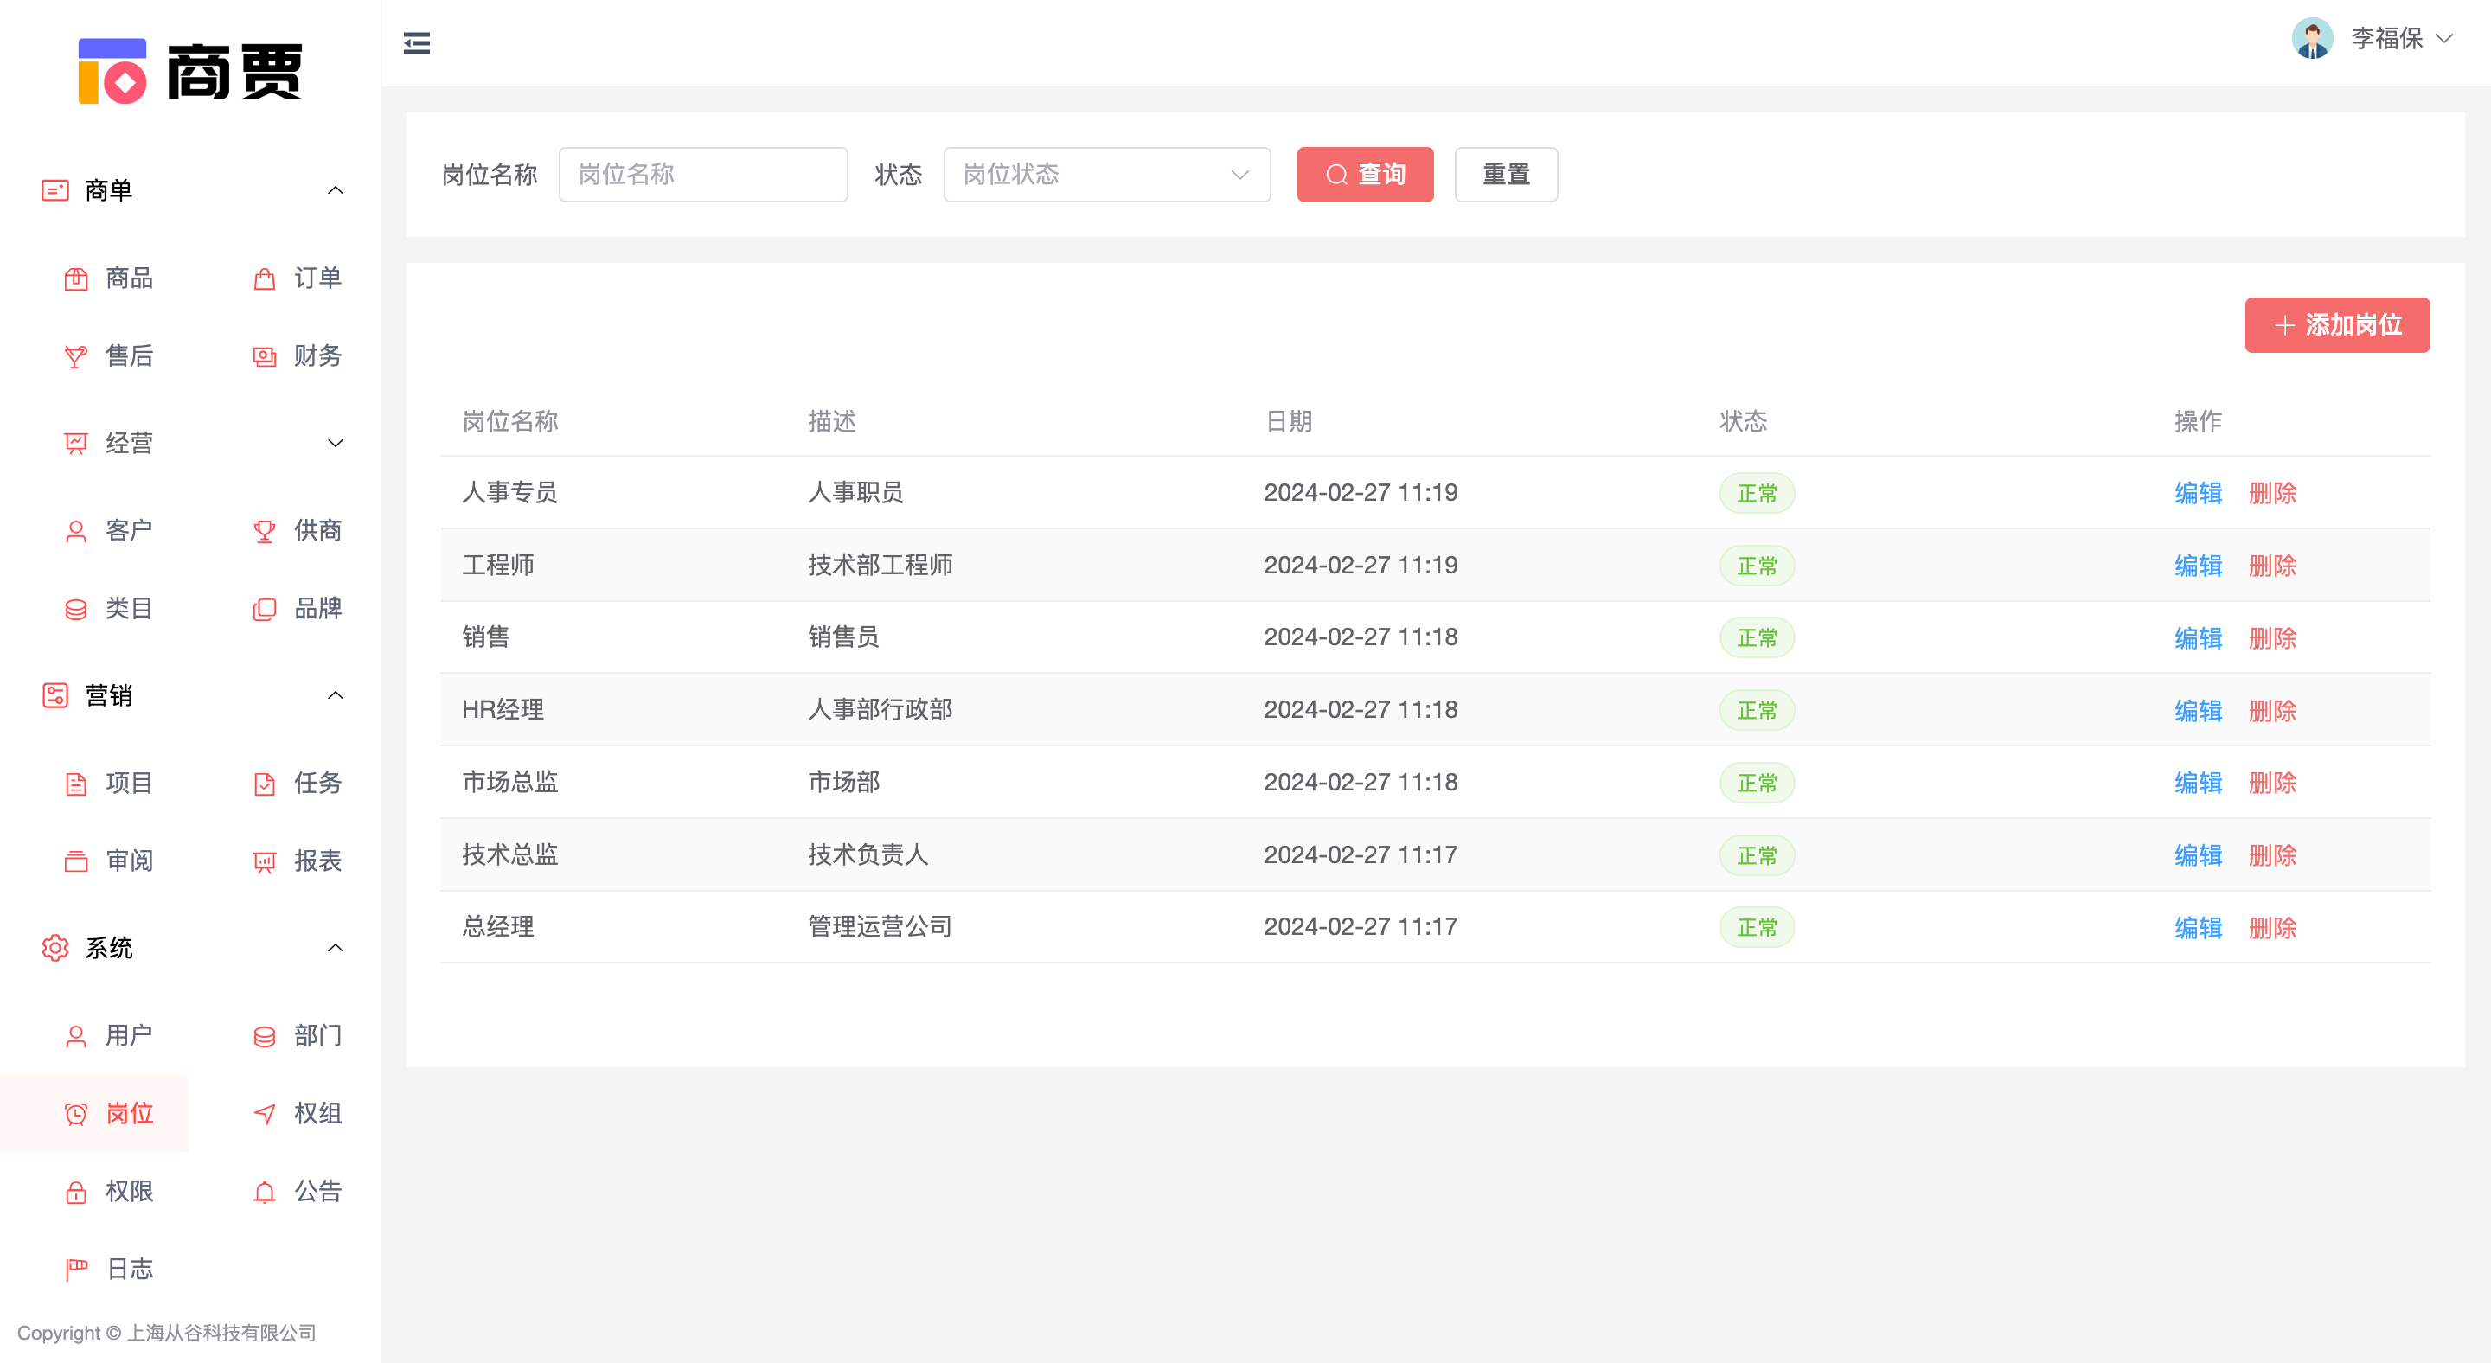The width and height of the screenshot is (2491, 1363).
Task: Click the 商贾 logo
Action: 189,73
